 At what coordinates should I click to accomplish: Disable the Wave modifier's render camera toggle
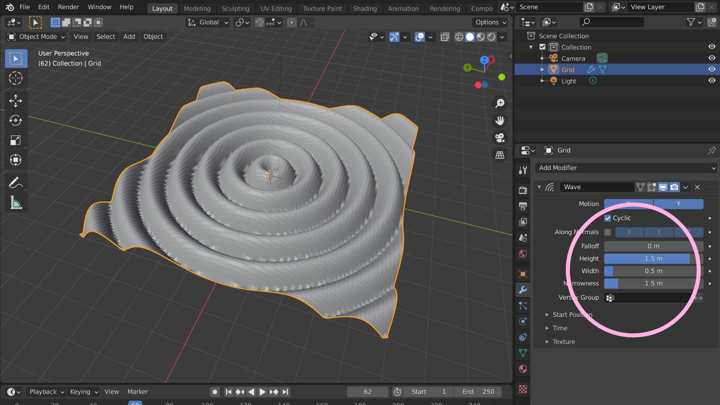[x=675, y=187]
